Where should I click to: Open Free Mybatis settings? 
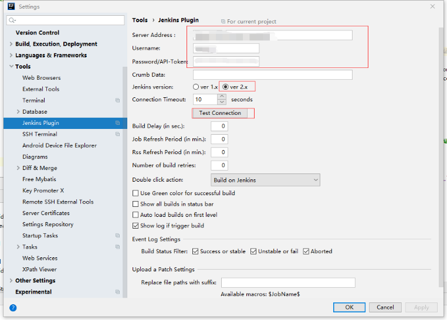pos(39,179)
